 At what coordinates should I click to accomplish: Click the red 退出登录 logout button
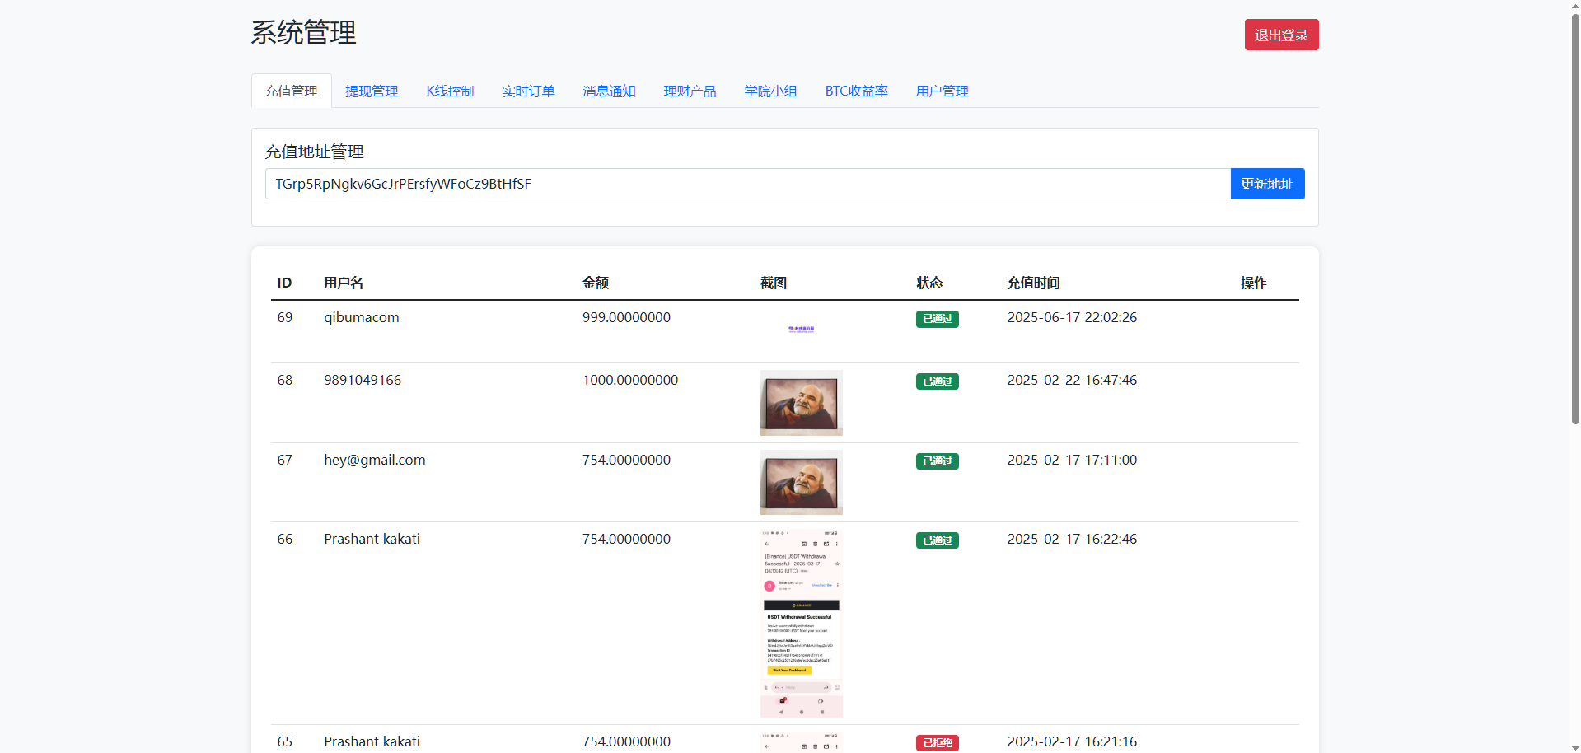[1280, 35]
